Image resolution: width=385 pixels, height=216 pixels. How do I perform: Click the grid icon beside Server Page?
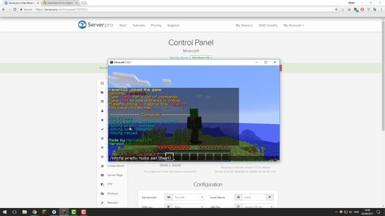[102, 175]
